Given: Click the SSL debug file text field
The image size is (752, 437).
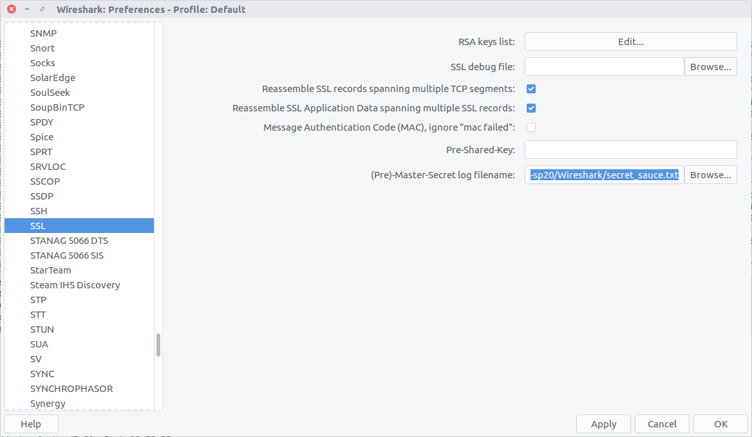Looking at the screenshot, I should pos(604,67).
